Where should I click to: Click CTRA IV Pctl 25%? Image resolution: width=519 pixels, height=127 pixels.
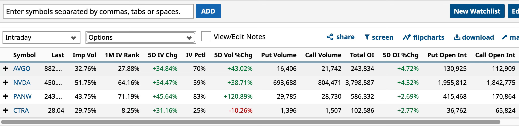(x=199, y=110)
